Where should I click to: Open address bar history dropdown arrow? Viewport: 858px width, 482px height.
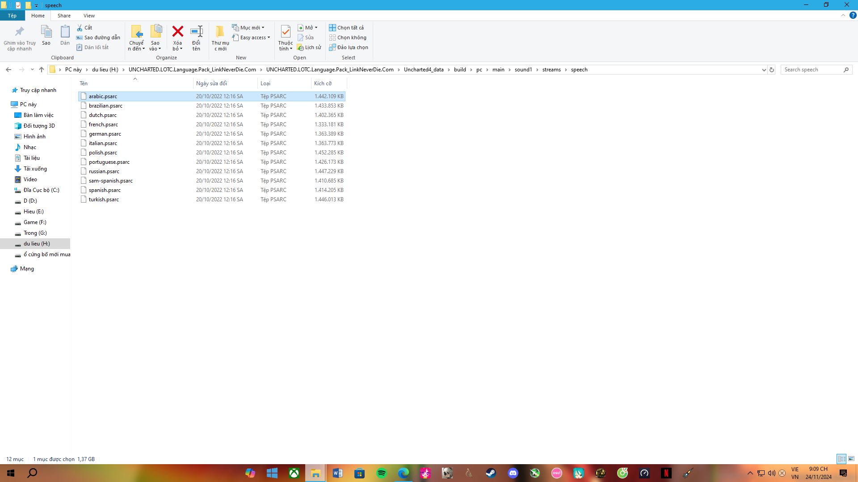(x=763, y=70)
